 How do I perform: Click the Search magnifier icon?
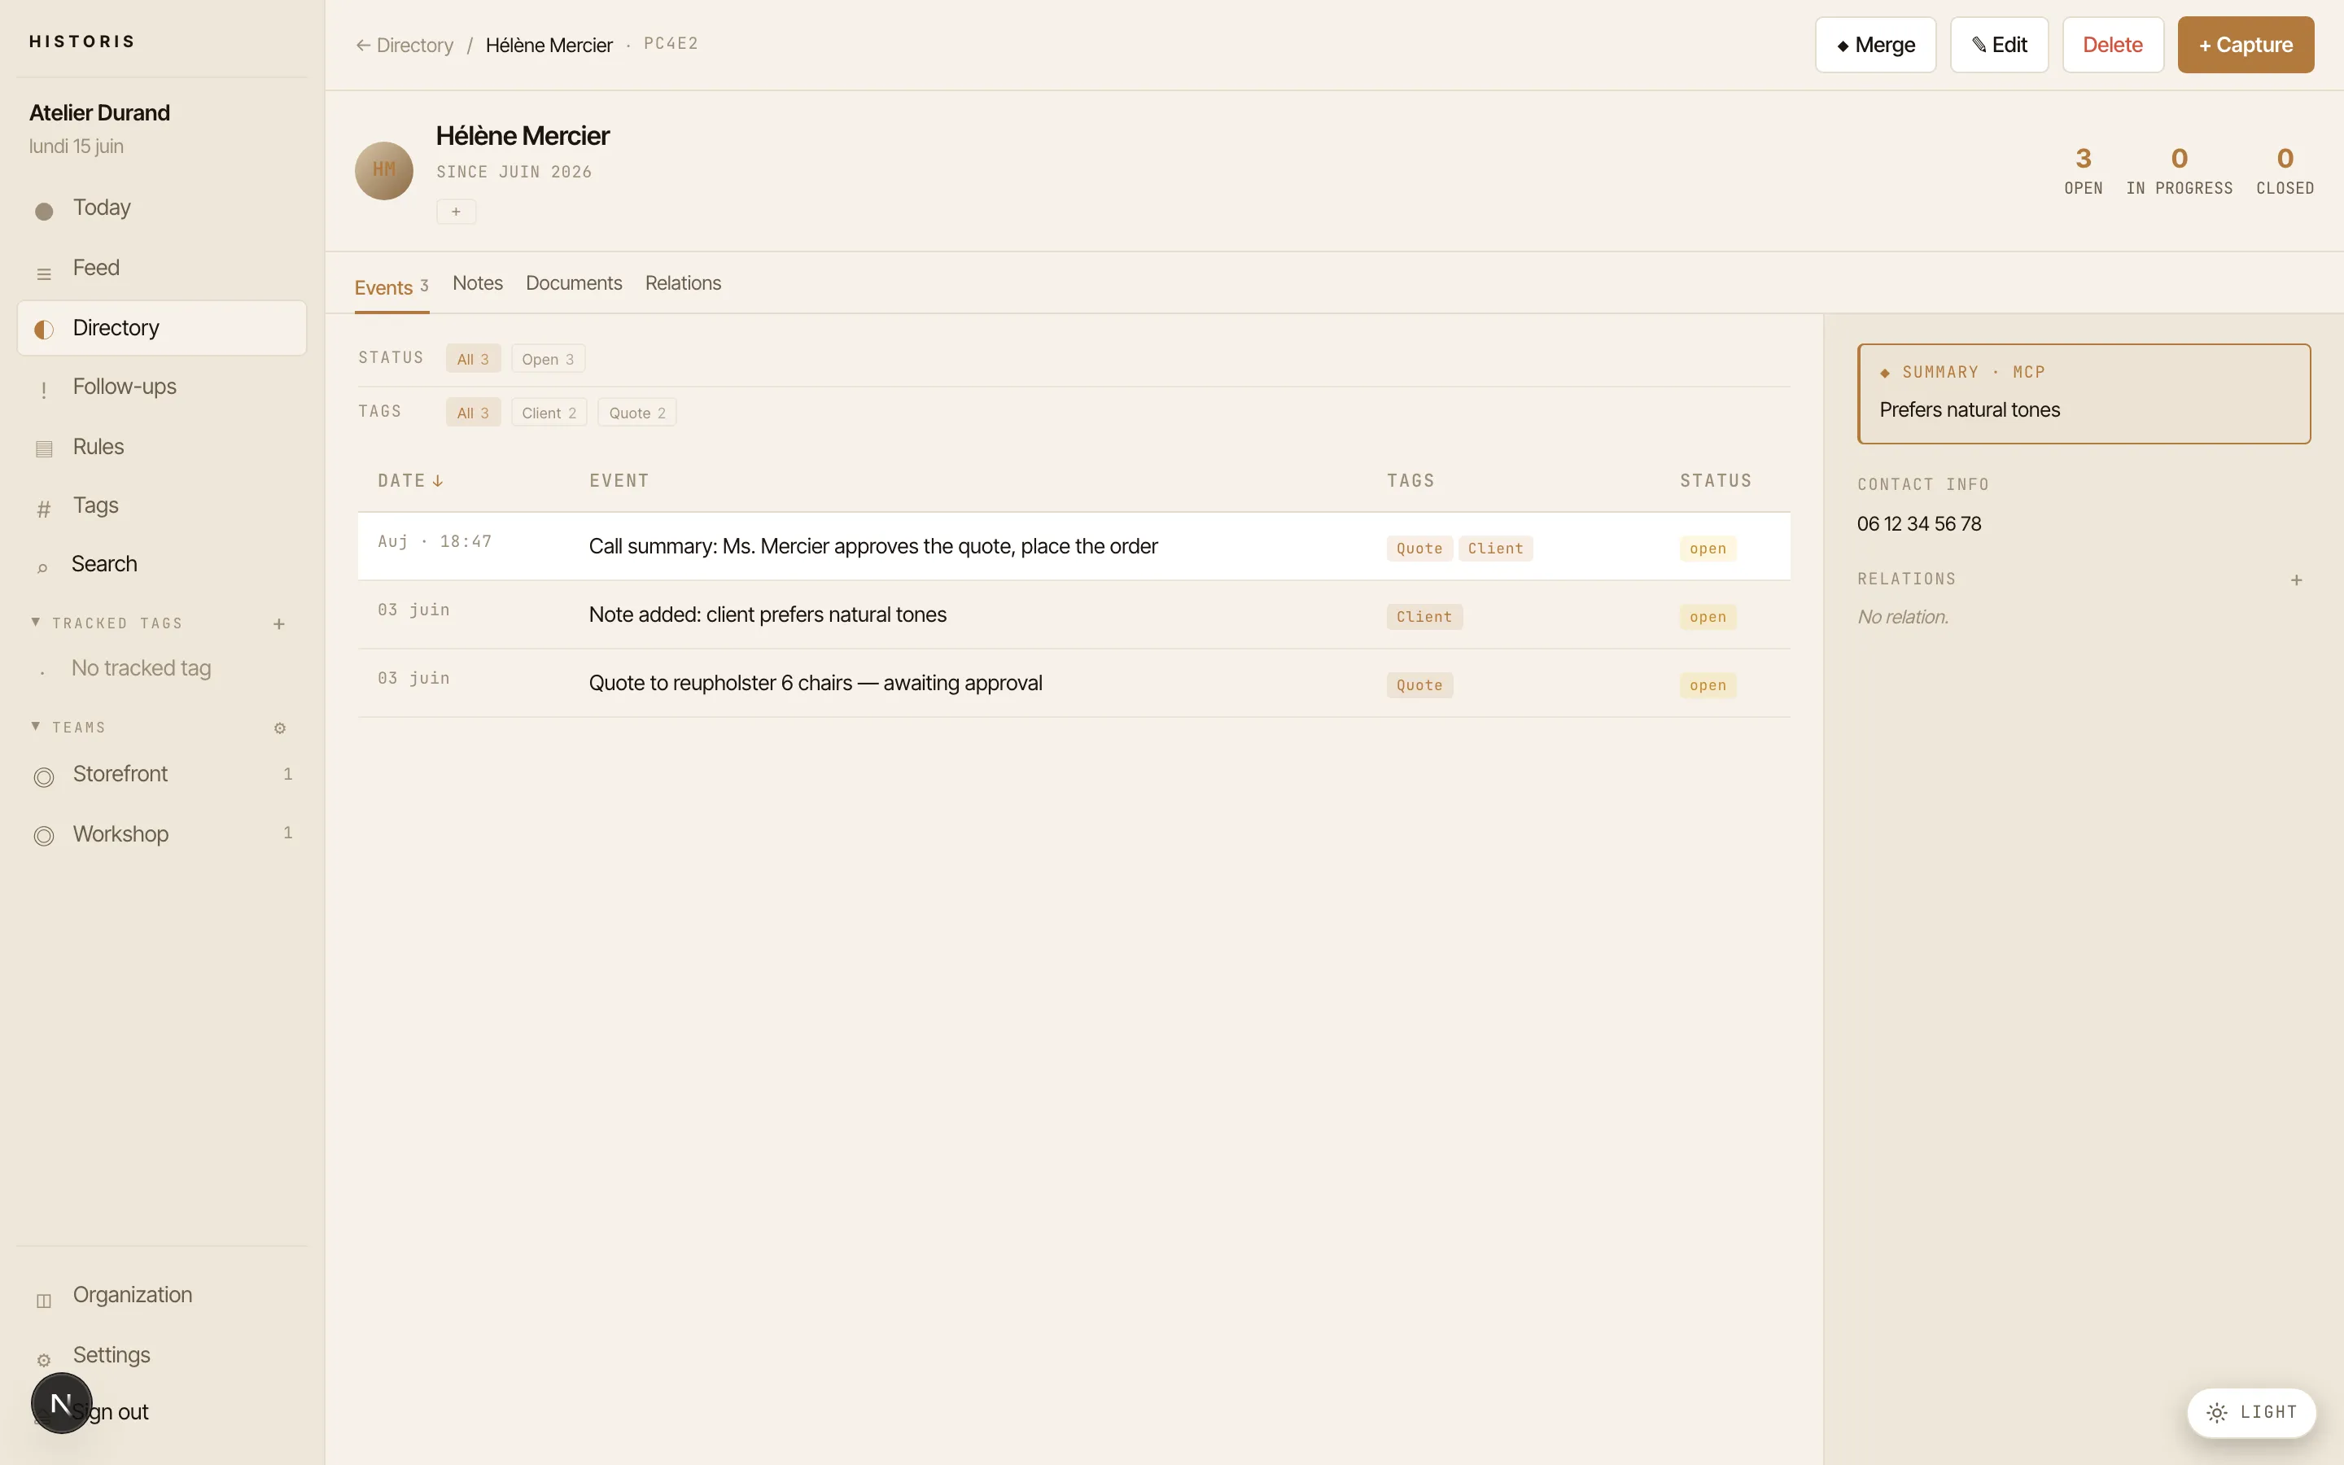click(42, 568)
